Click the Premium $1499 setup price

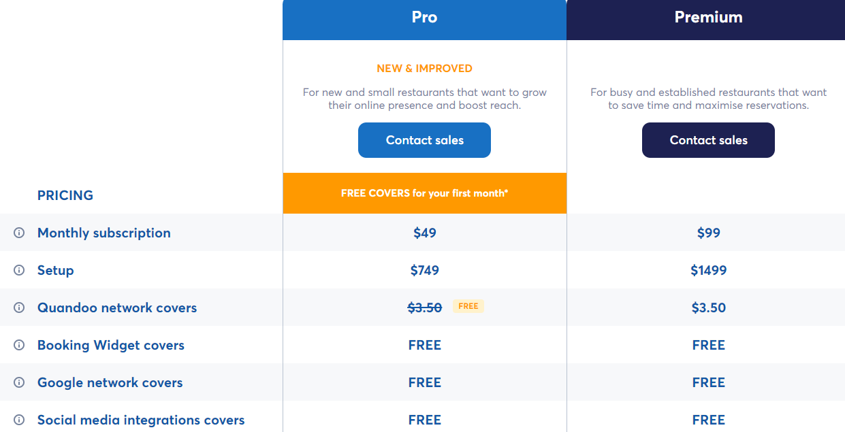709,270
